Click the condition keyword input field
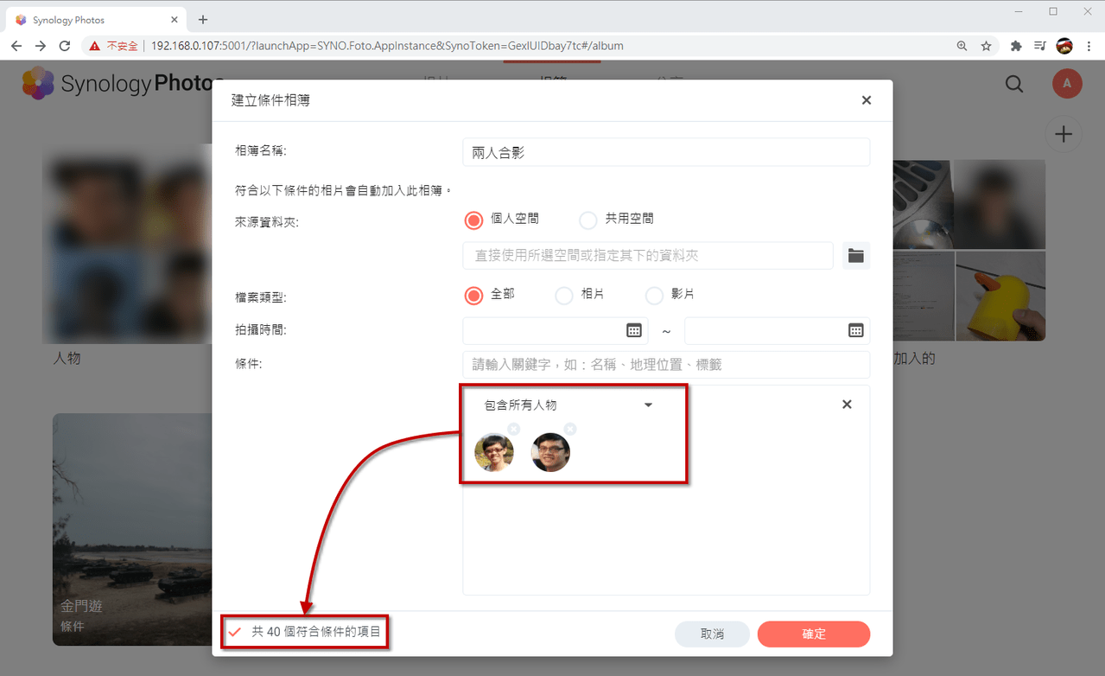 666,365
